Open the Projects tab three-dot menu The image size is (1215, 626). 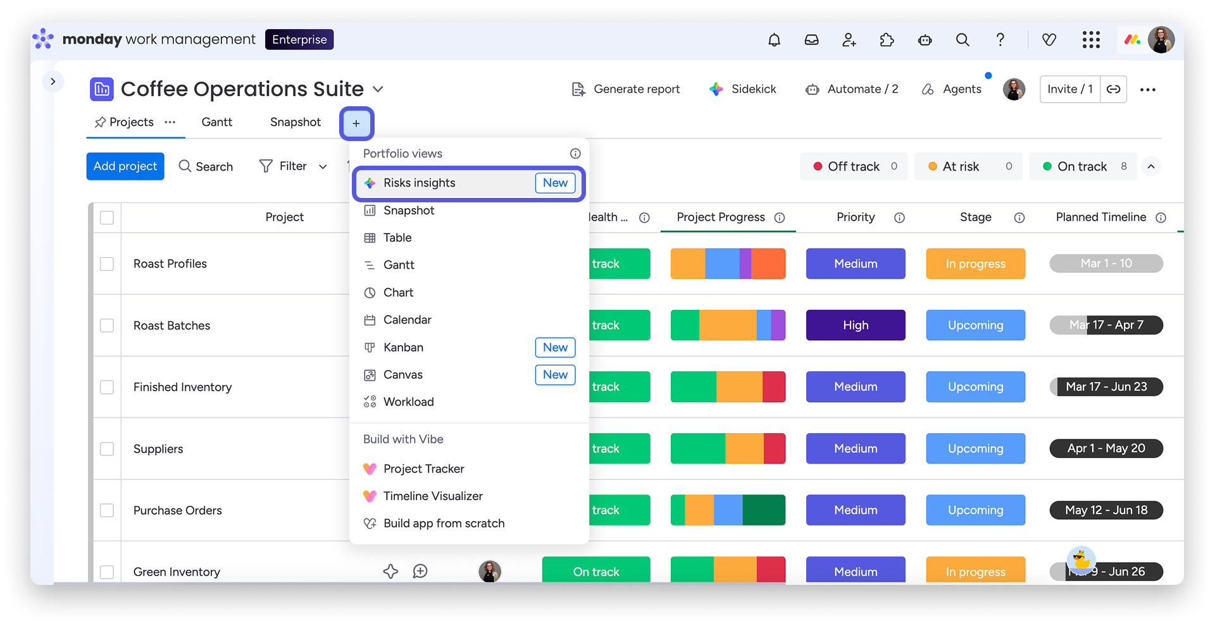(170, 122)
